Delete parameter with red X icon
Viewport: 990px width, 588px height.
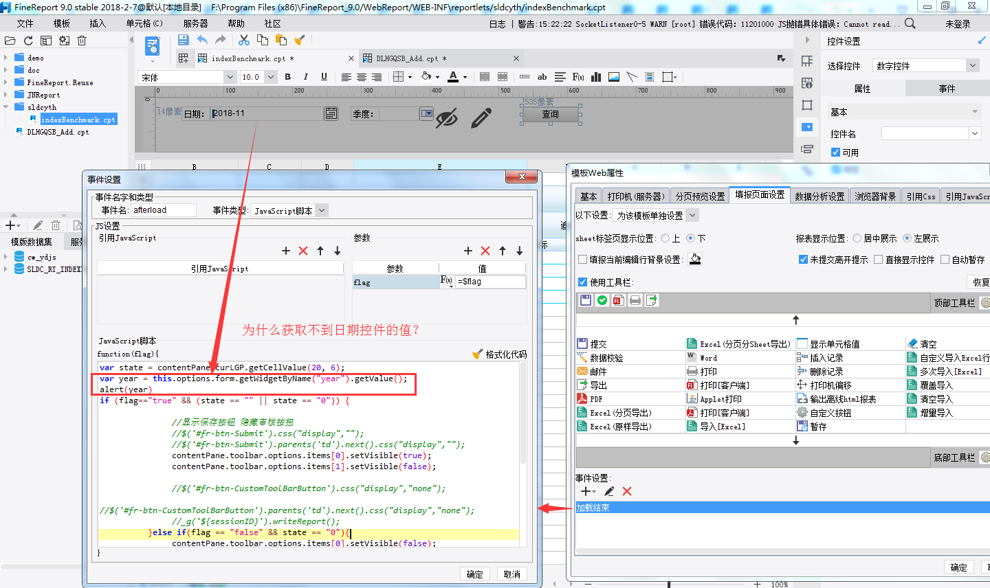pyautogui.click(x=485, y=251)
